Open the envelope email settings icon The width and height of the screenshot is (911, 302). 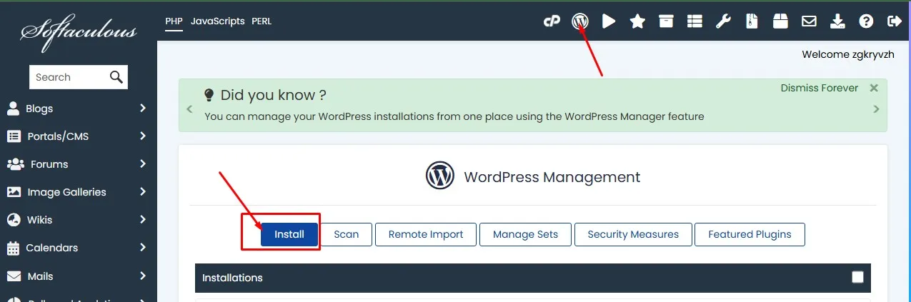809,21
